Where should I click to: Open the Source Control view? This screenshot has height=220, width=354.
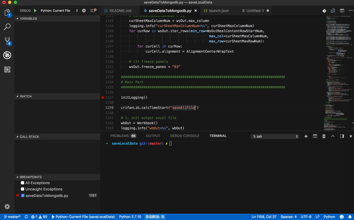[7, 41]
